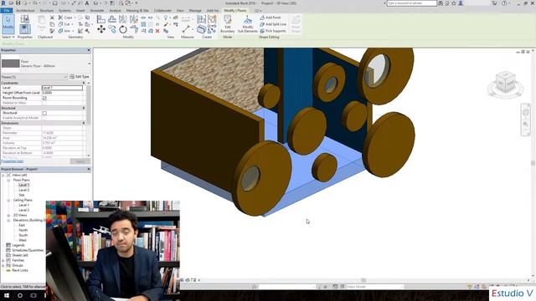Open the Properties help link
Screen dimensions: 536x301
[12, 161]
